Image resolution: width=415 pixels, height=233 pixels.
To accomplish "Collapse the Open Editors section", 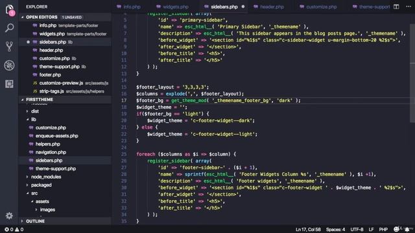I will [41, 17].
